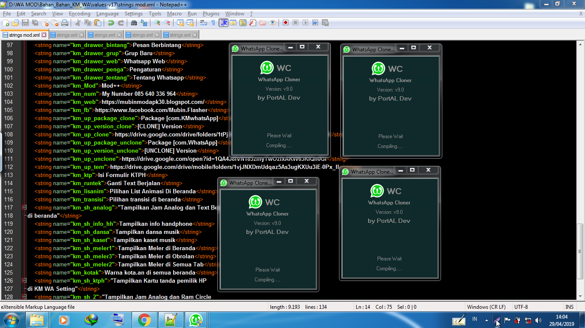585x328 pixels.
Task: Collapse the fold marker at line 126
Action: [x=24, y=281]
